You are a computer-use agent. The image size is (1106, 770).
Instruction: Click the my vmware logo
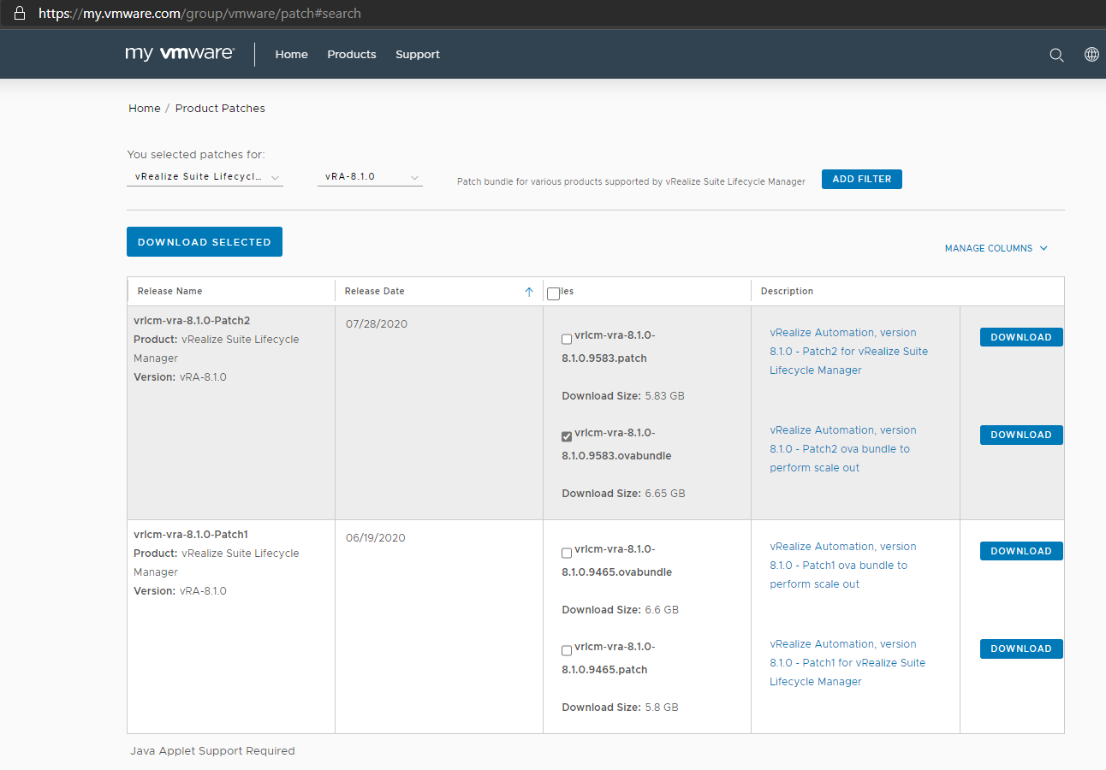(x=180, y=53)
